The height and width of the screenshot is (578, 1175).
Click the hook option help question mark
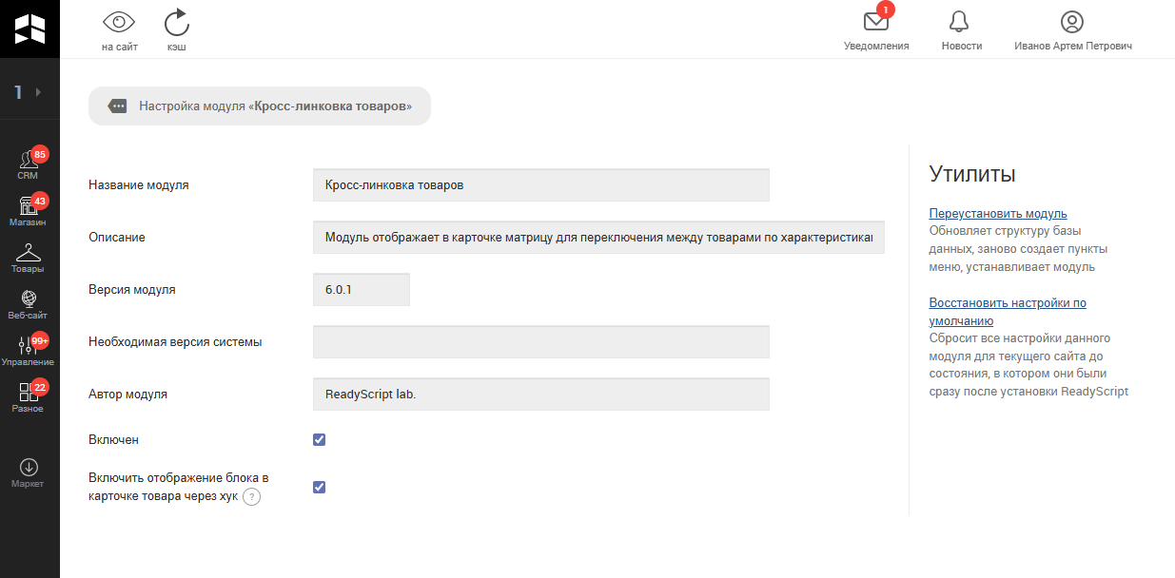coord(251,497)
